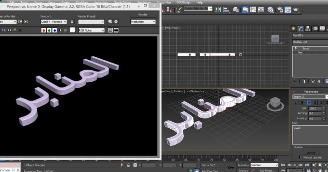Open the Customize menu
The width and height of the screenshot is (328, 172).
point(164,2)
